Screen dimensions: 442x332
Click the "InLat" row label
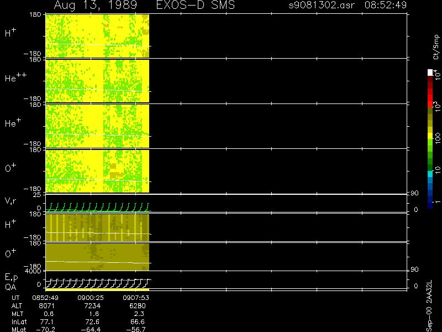pyautogui.click(x=19, y=322)
